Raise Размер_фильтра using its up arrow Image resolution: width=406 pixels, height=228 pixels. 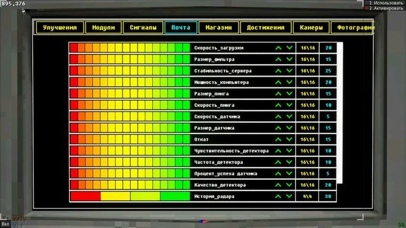(x=278, y=59)
